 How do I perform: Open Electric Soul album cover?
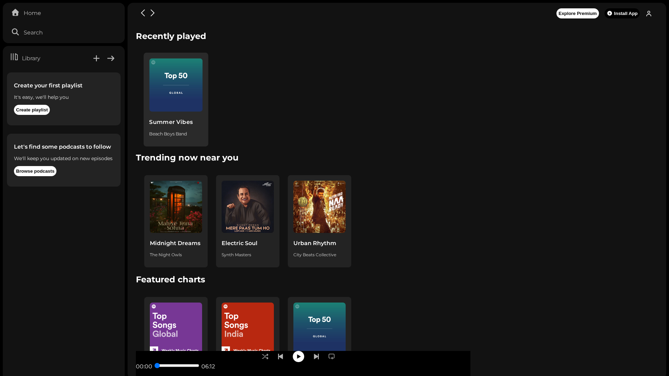coord(248,207)
